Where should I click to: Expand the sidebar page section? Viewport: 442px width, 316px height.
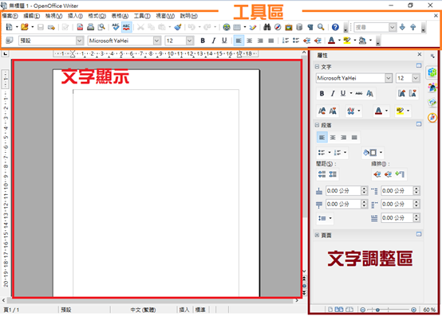317,235
